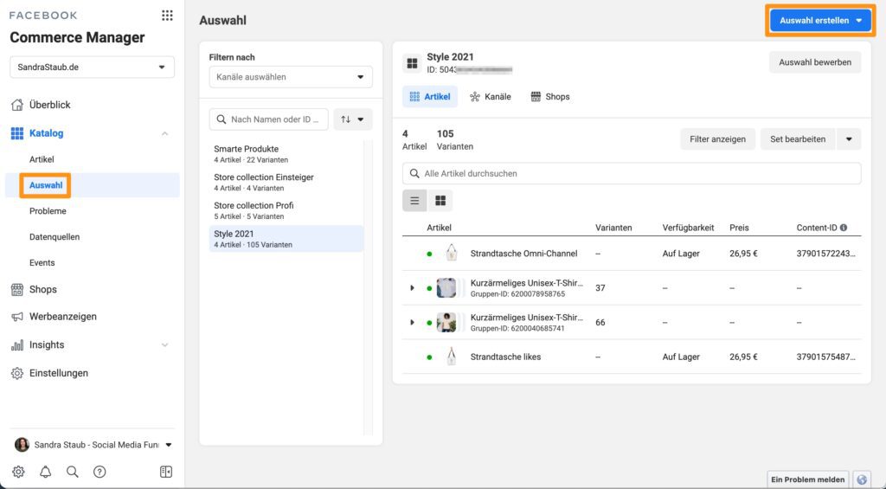The width and height of the screenshot is (886, 489).
Task: Select Auswahl in the sidebar
Action: pyautogui.click(x=46, y=185)
